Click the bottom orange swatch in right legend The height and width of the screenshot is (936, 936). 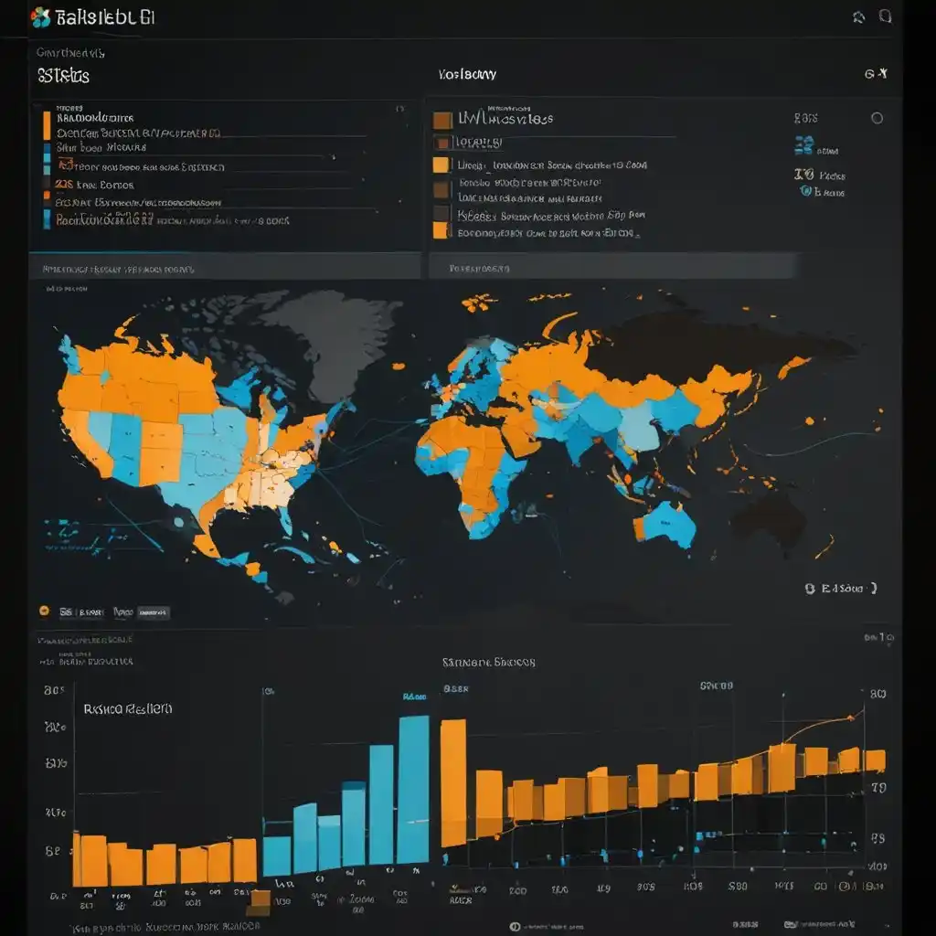[441, 230]
